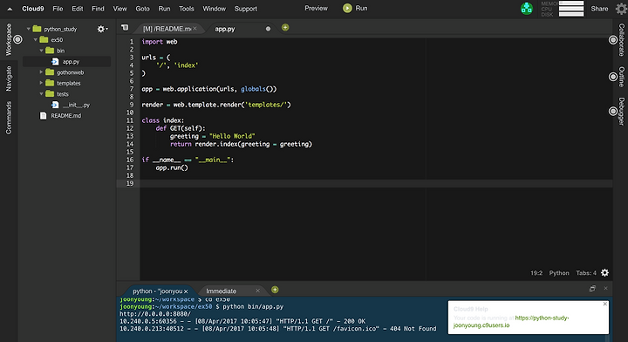Open the View menu
628x342 pixels.
[x=119, y=9]
